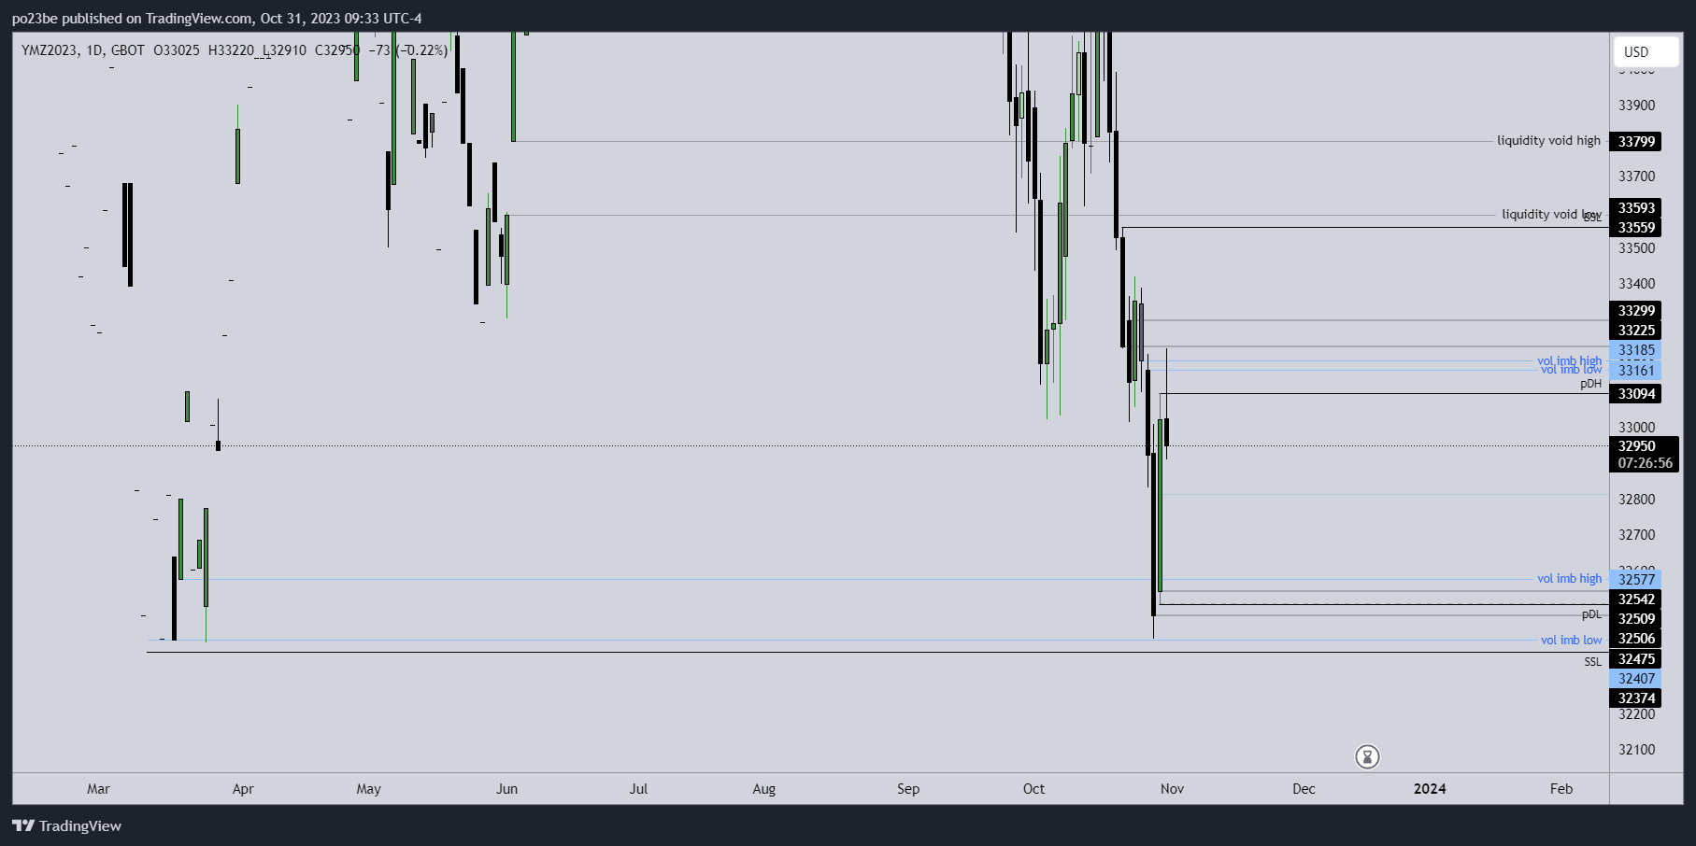Viewport: 1696px width, 846px height.
Task: Click the 'SSL' level text label
Action: 1592,662
